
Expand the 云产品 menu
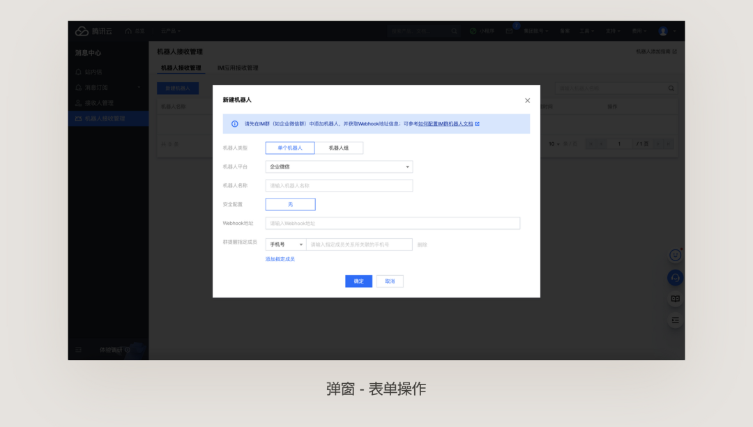tap(171, 31)
